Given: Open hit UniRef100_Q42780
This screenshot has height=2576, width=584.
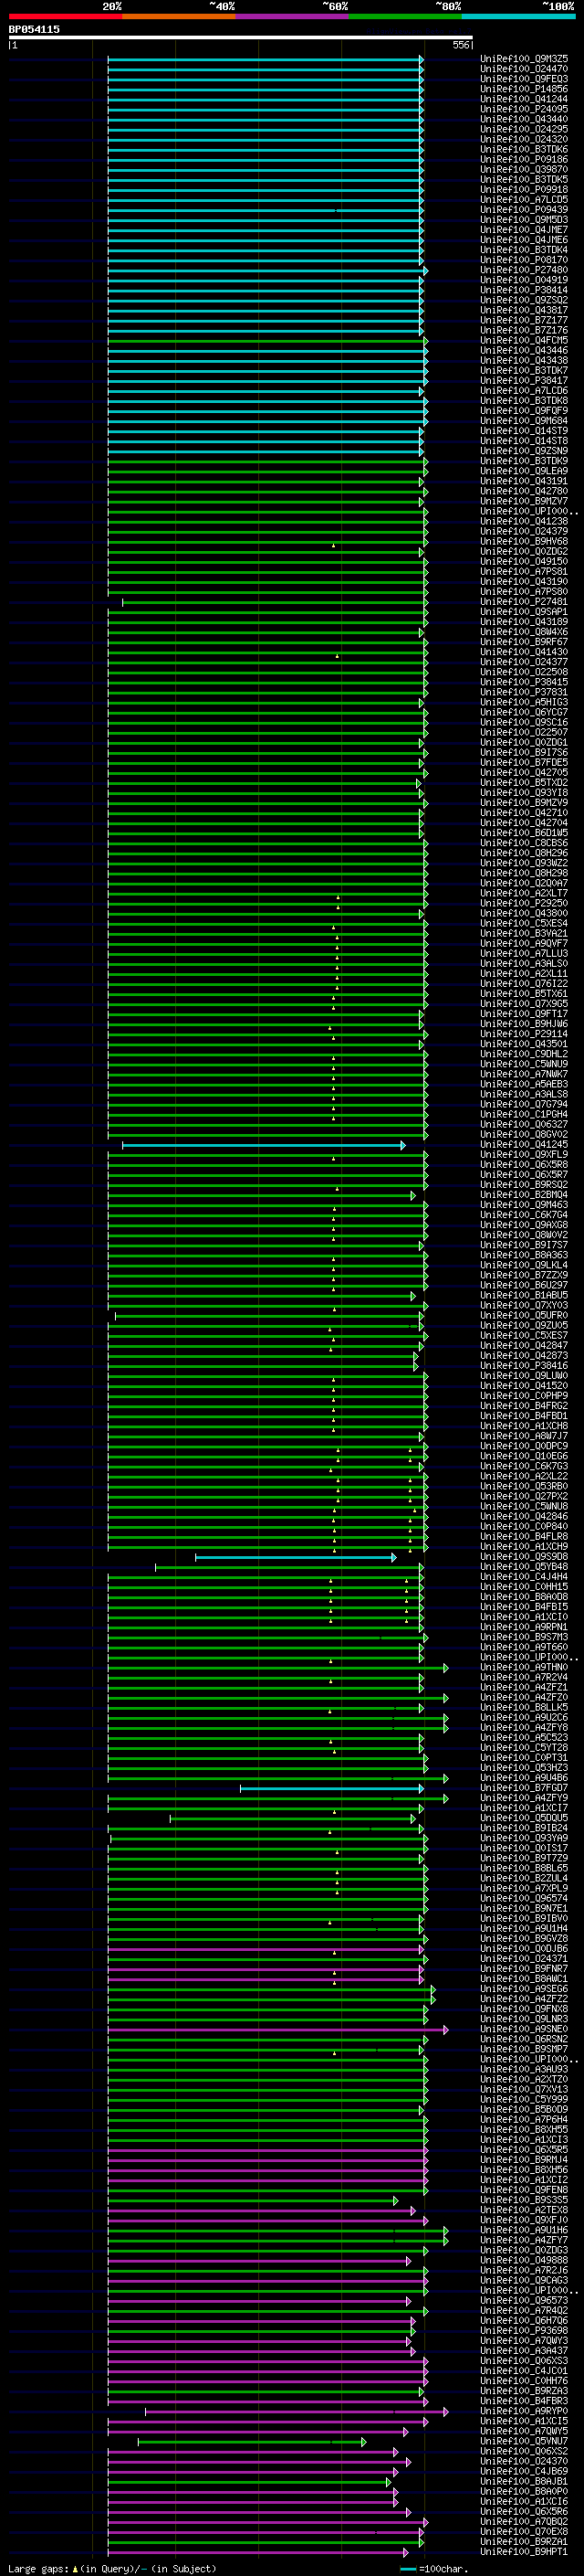Looking at the screenshot, I should point(524,491).
